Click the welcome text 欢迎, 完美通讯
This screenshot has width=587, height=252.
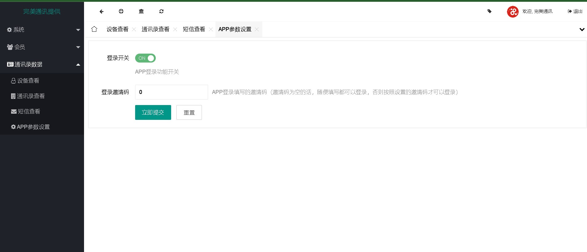[x=537, y=11]
